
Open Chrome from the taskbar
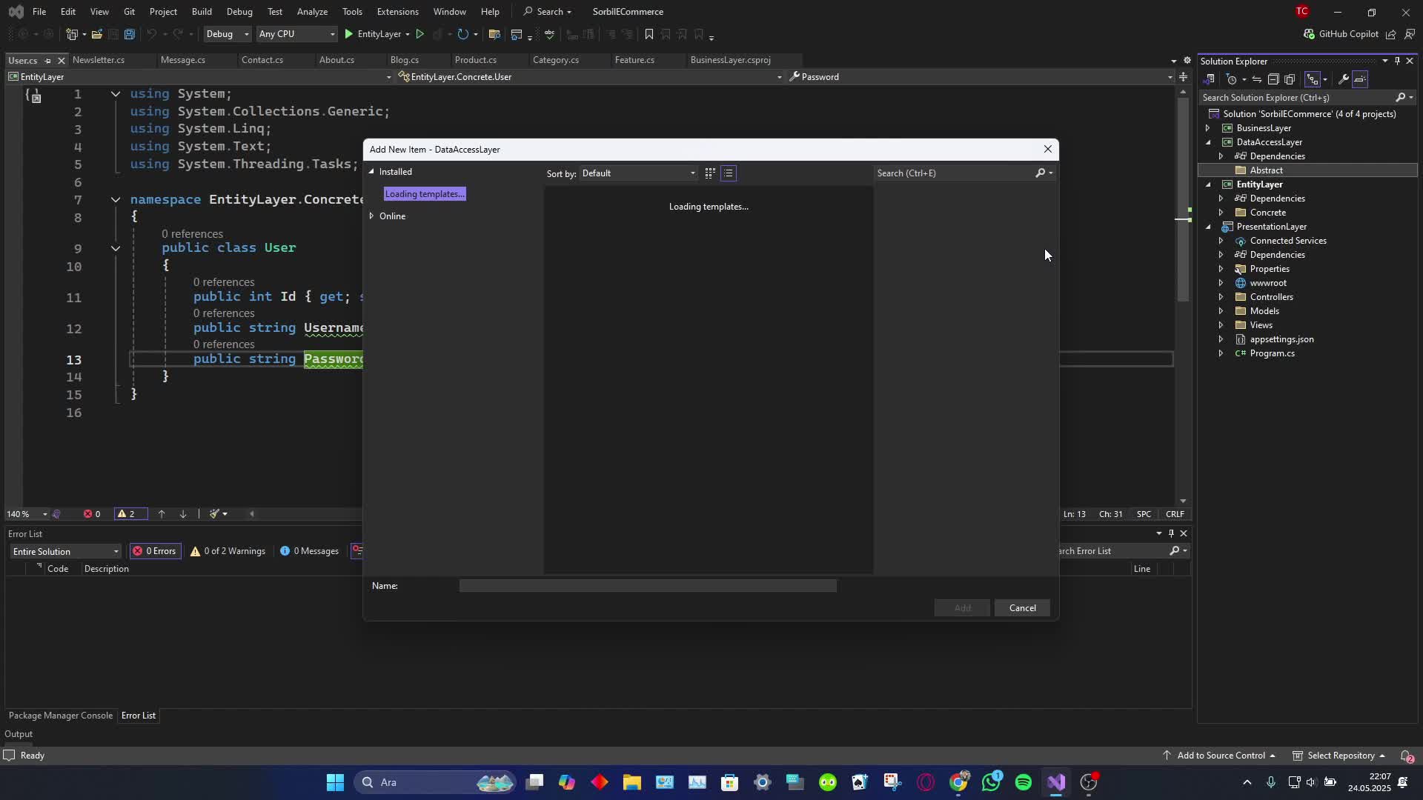(958, 782)
